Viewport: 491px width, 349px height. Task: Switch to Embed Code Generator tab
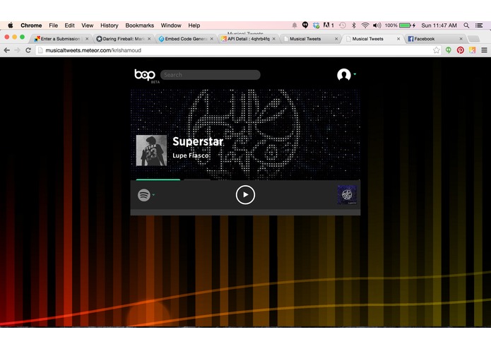click(186, 39)
